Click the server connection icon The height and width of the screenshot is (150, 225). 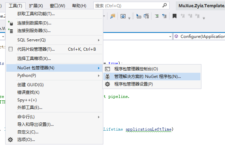(x=11, y=31)
